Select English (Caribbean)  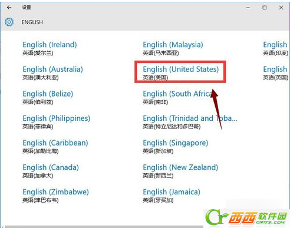(x=55, y=146)
